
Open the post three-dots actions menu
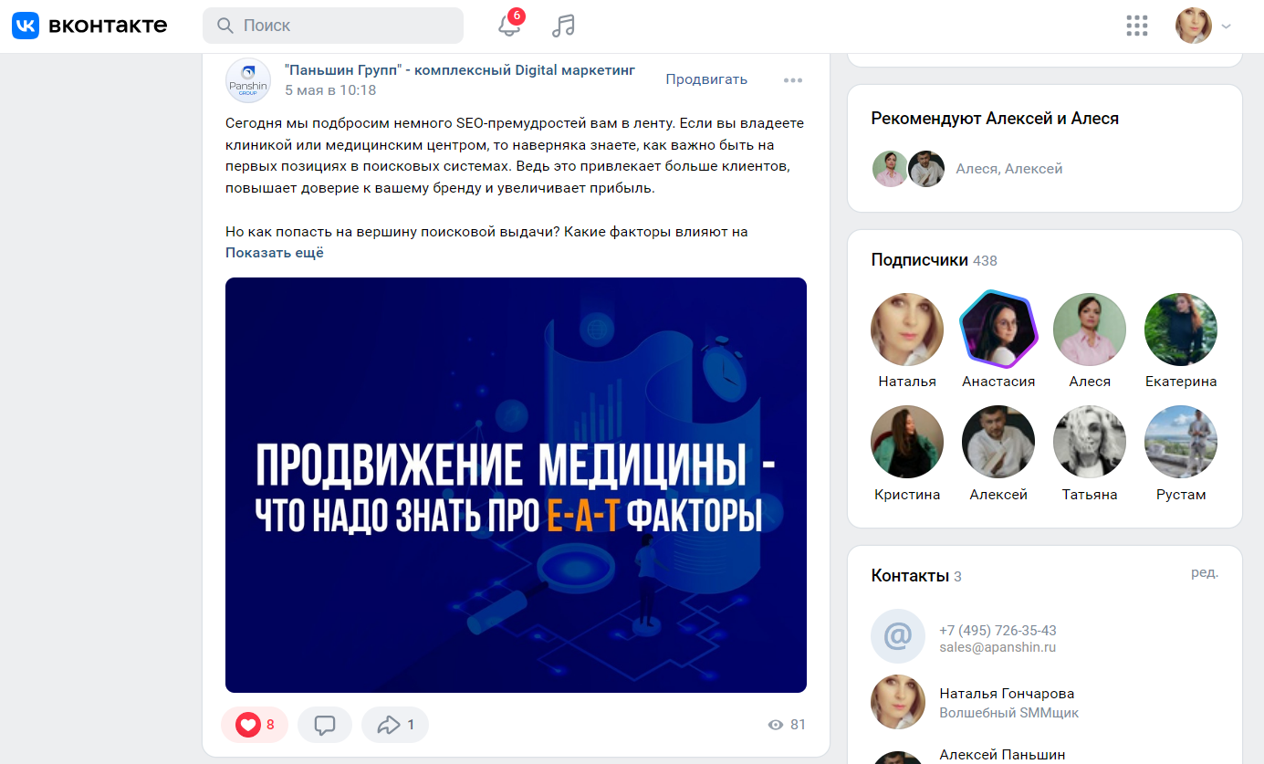(793, 80)
